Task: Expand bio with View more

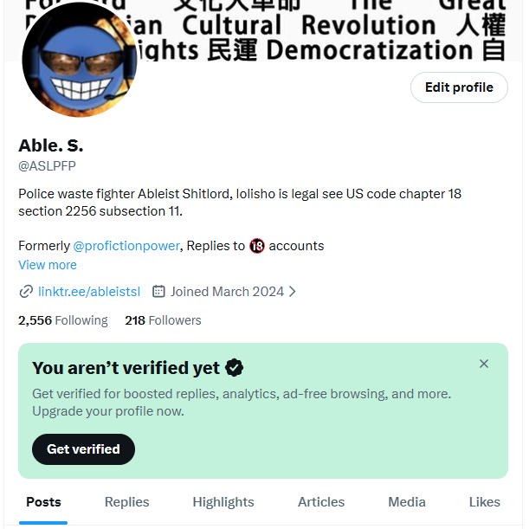Action: [x=48, y=265]
